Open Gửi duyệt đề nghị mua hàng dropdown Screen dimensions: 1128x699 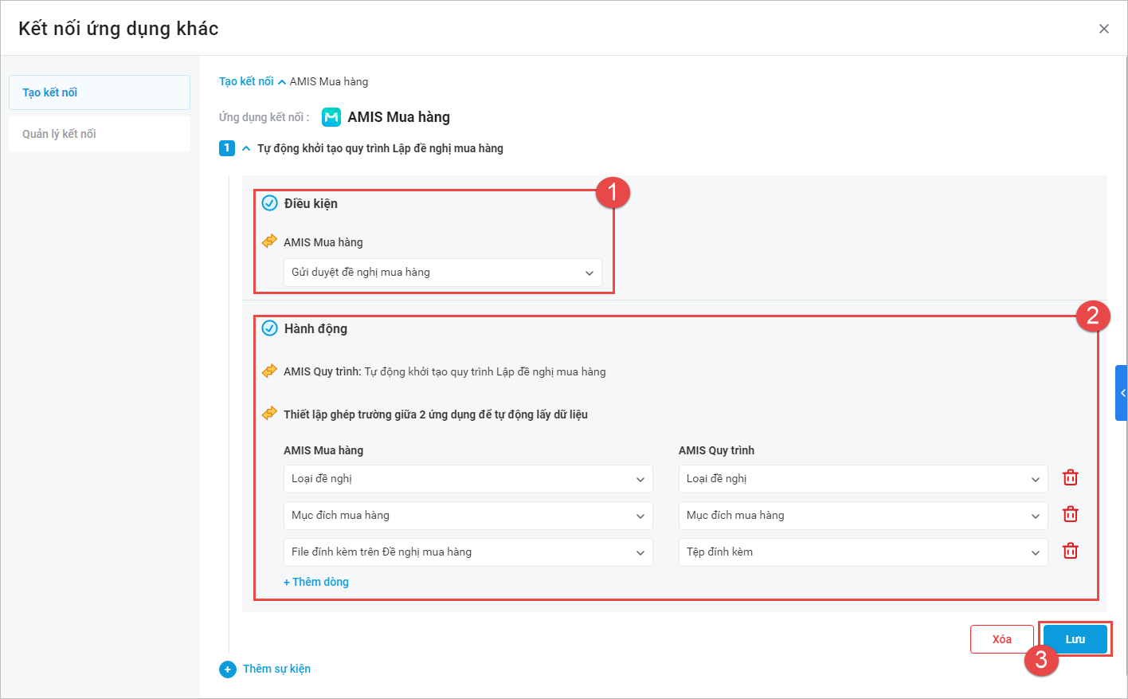pos(442,273)
